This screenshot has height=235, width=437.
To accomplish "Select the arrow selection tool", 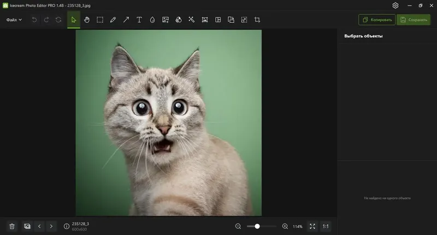I will point(74,20).
